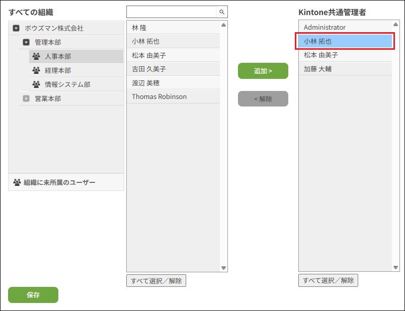Click the 情報システム部 group icon
Viewport: 405px width, 311px height.
36,84
